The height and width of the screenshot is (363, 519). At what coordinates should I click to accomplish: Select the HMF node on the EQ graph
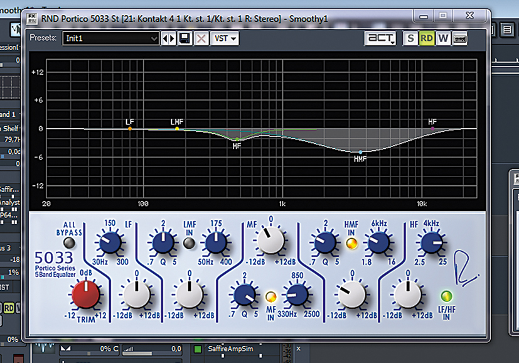[x=360, y=152]
